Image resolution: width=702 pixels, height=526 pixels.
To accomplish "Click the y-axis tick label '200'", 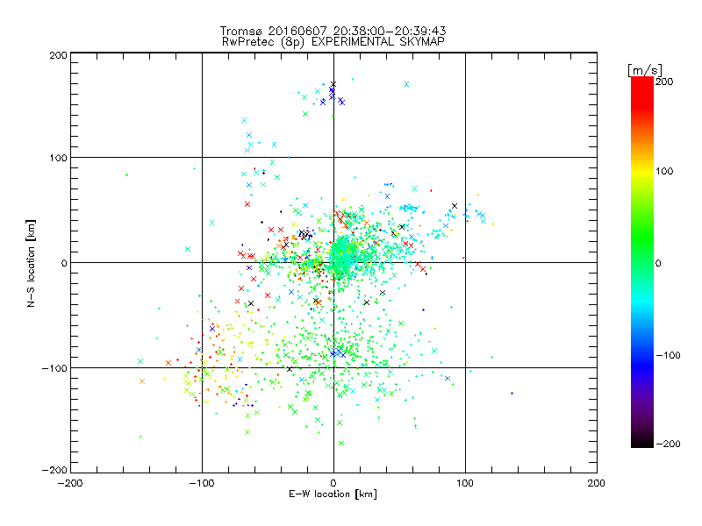I will pyautogui.click(x=58, y=55).
